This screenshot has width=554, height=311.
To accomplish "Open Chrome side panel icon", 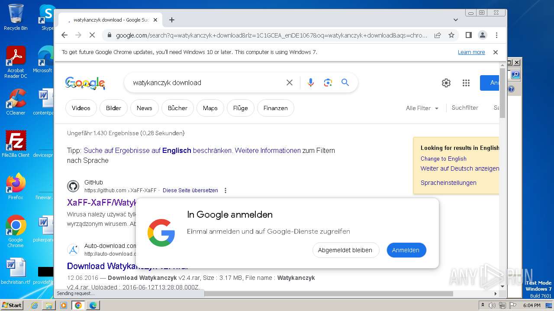I will pos(468,35).
